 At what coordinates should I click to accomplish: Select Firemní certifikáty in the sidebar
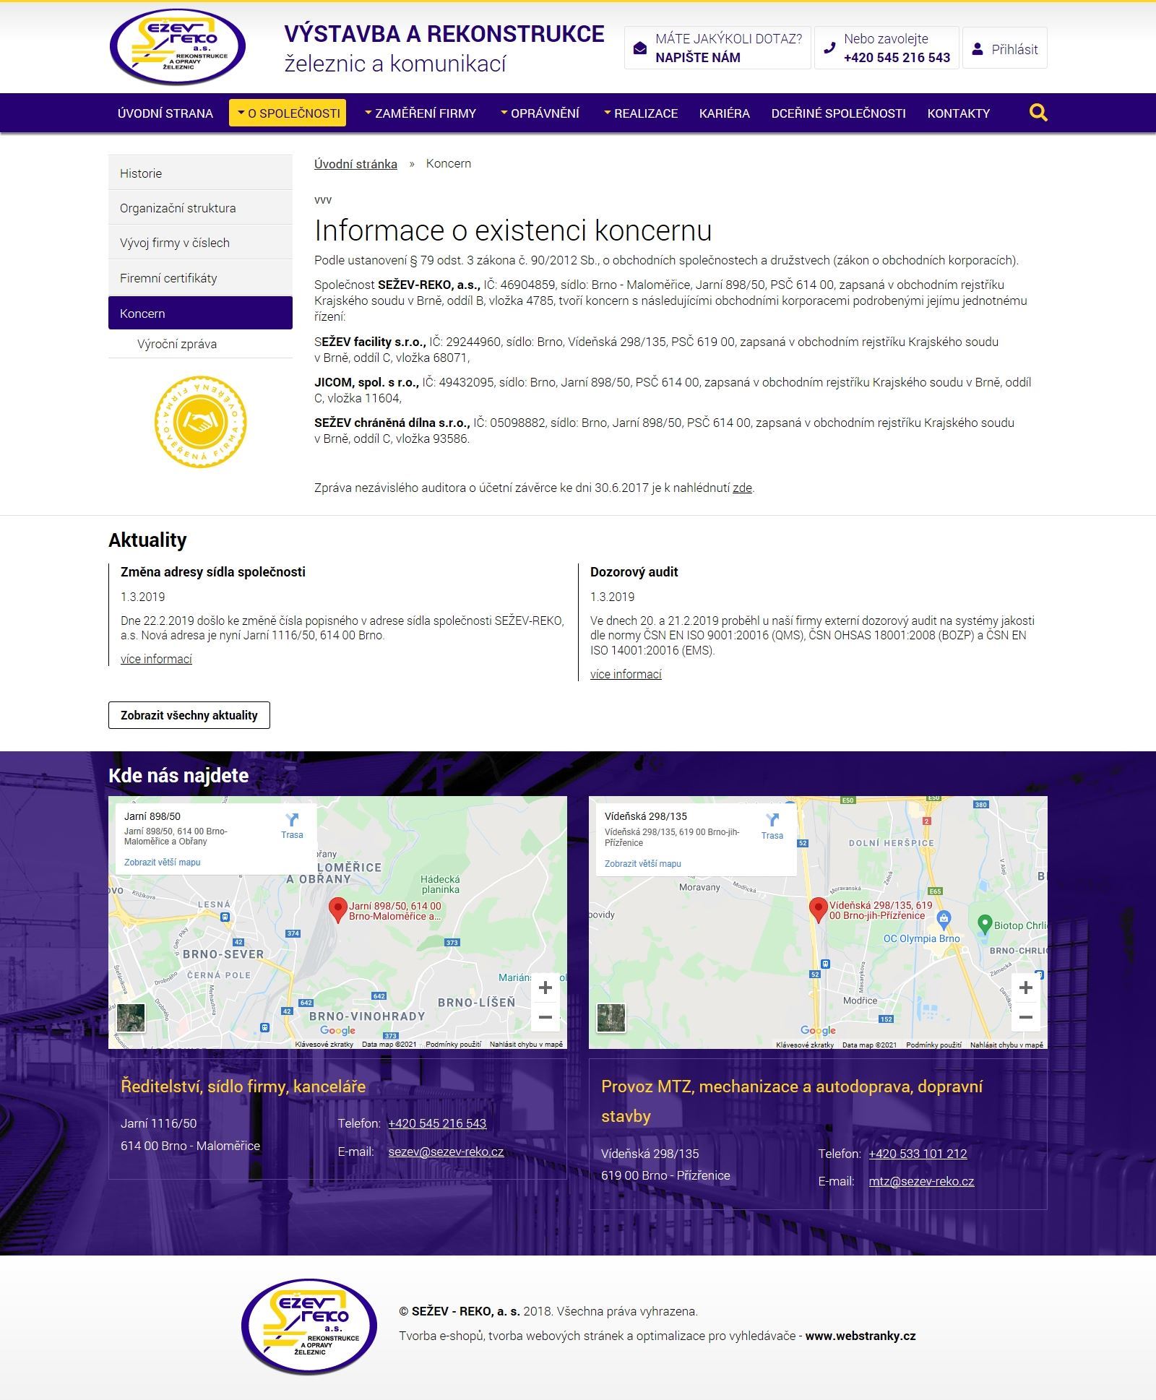click(200, 277)
